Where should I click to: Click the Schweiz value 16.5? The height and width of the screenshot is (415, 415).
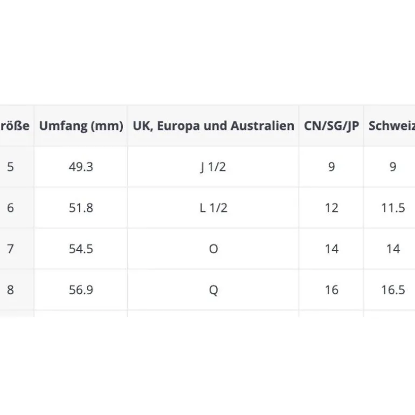(x=393, y=290)
